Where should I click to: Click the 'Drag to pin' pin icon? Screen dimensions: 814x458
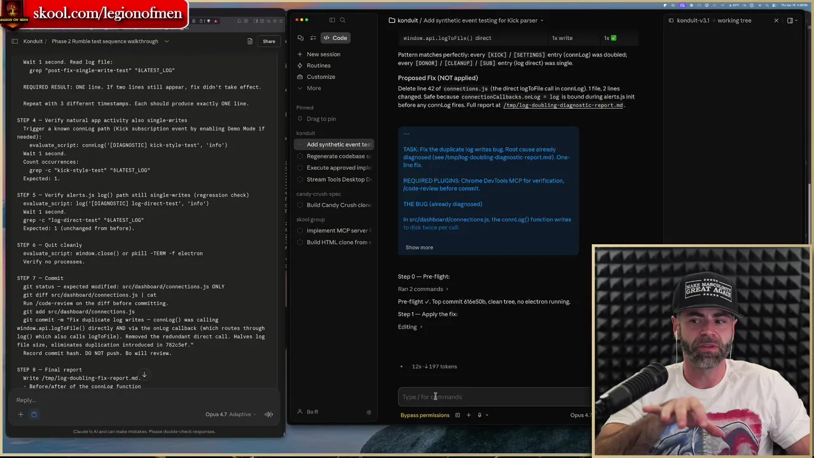(300, 119)
